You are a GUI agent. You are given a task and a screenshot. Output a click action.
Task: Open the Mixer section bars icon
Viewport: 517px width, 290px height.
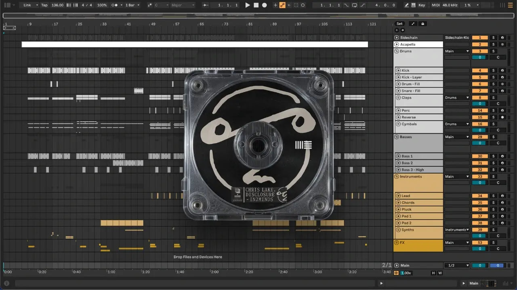503,5
